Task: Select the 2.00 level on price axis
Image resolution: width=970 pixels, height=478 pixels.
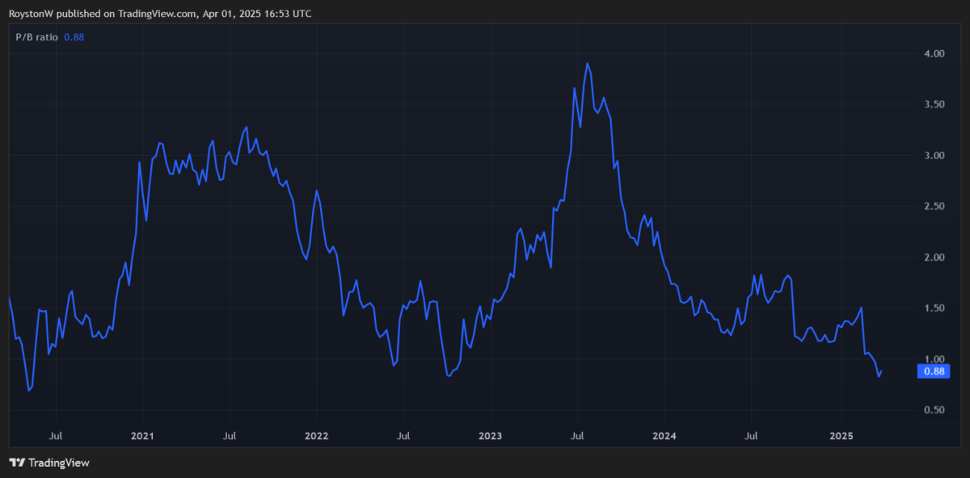Action: pyautogui.click(x=934, y=258)
